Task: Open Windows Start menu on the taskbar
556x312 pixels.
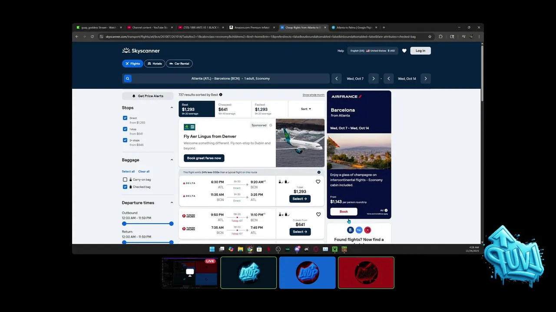Action: point(212,249)
